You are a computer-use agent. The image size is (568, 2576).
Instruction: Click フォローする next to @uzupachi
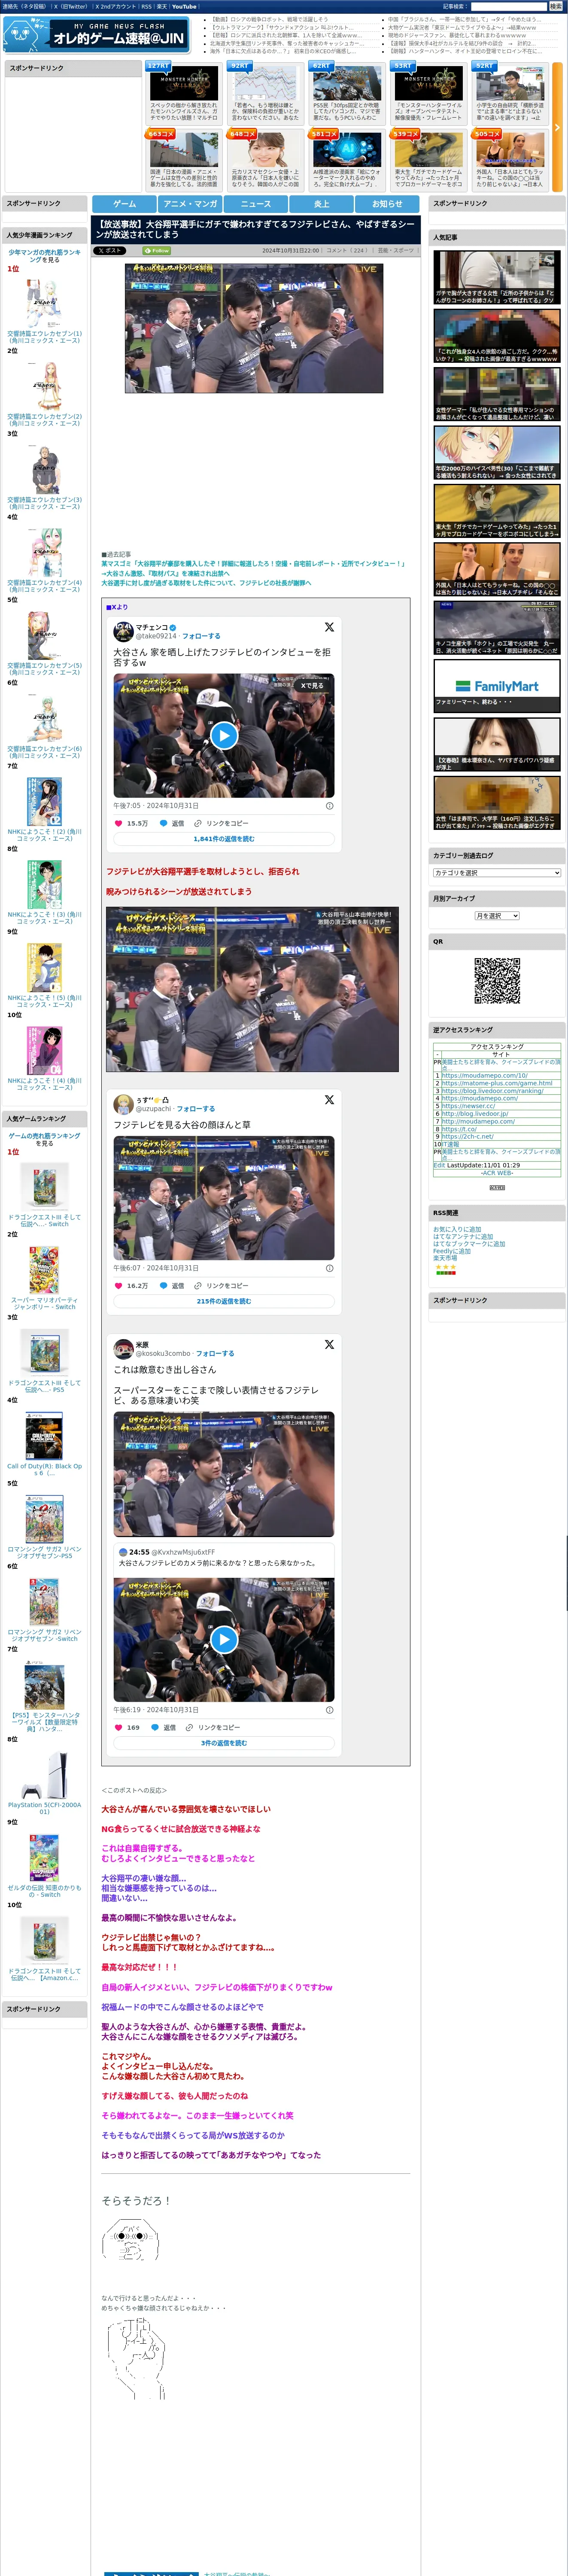pyautogui.click(x=196, y=1109)
